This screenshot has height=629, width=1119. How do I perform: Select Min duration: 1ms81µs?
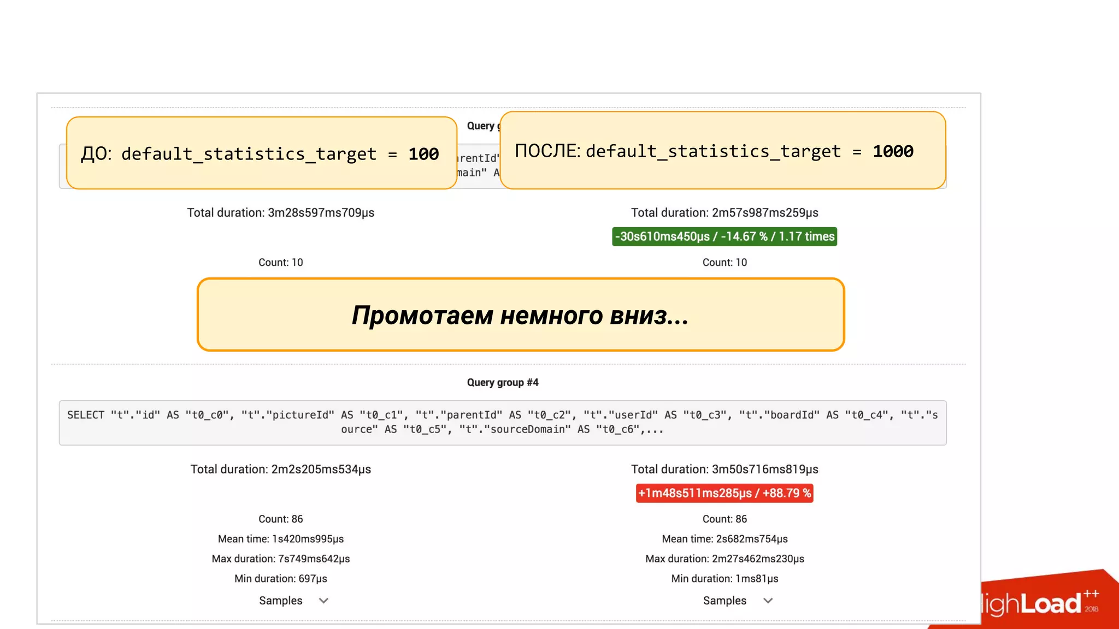coord(725,578)
